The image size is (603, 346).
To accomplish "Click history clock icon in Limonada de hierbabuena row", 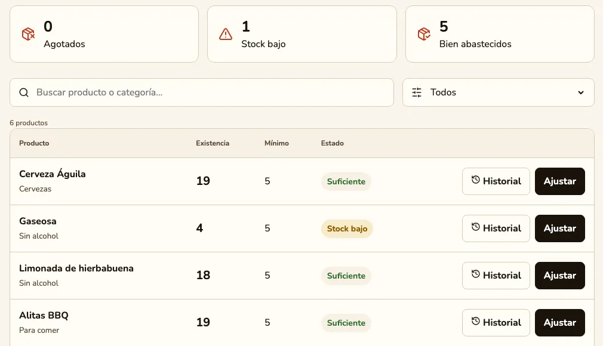I will click(x=476, y=274).
